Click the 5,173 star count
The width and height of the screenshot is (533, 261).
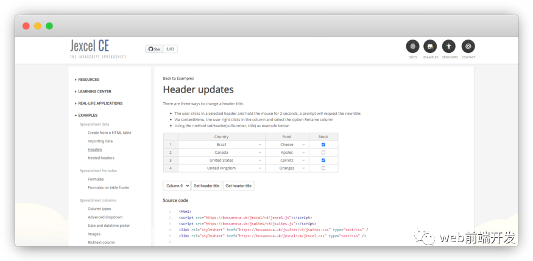pyautogui.click(x=171, y=49)
